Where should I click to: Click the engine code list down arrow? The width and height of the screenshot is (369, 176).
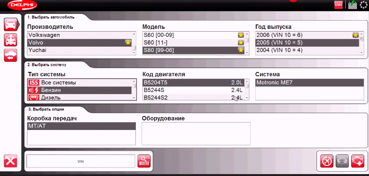pyautogui.click(x=247, y=97)
